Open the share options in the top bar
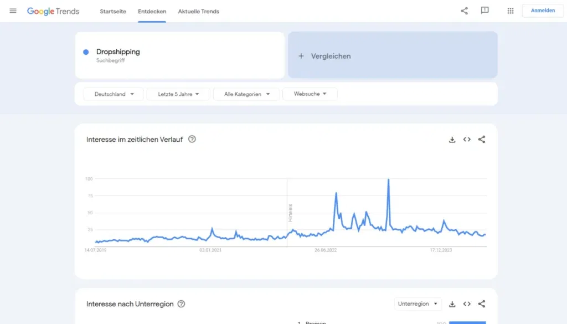567x324 pixels. tap(464, 11)
